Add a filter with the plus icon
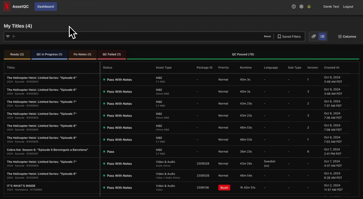 tap(14, 36)
